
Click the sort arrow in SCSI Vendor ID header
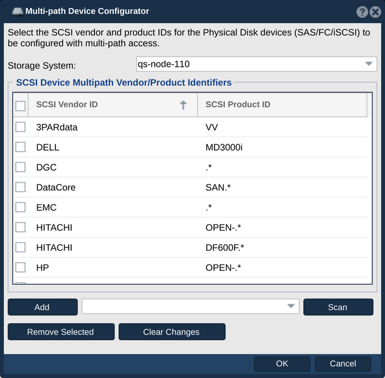183,105
